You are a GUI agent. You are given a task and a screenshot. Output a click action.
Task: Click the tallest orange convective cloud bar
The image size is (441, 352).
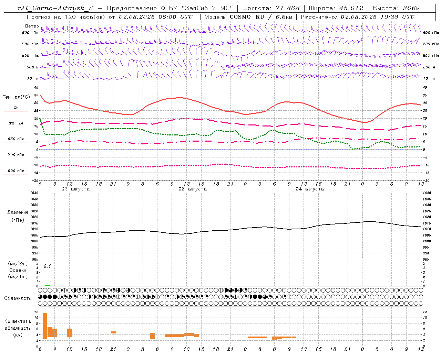pos(45,326)
